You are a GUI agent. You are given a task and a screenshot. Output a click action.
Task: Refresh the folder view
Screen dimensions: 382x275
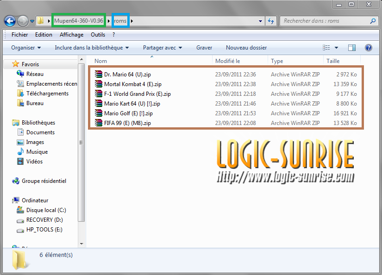[x=271, y=21]
